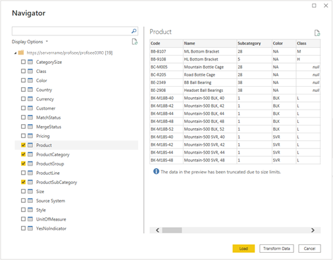Open the Display Options dropdown
This screenshot has width=333, height=260.
click(30, 41)
